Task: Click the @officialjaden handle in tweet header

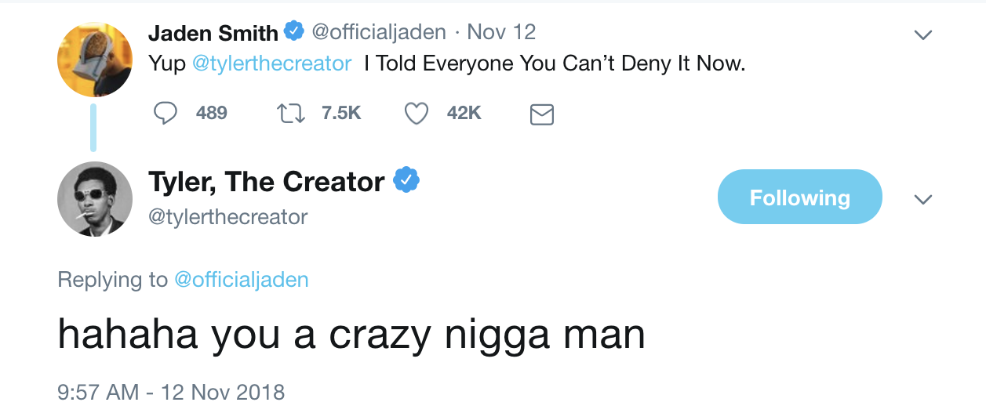Action: [x=379, y=32]
